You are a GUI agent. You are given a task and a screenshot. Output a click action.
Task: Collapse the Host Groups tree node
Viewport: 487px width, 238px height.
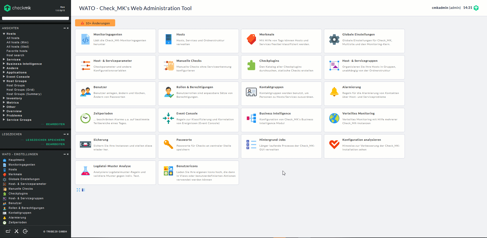pos(4,81)
